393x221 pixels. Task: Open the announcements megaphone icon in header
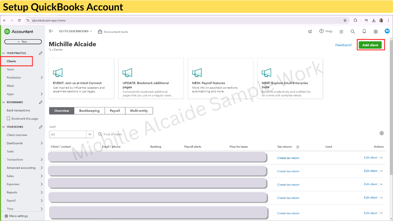(310, 31)
